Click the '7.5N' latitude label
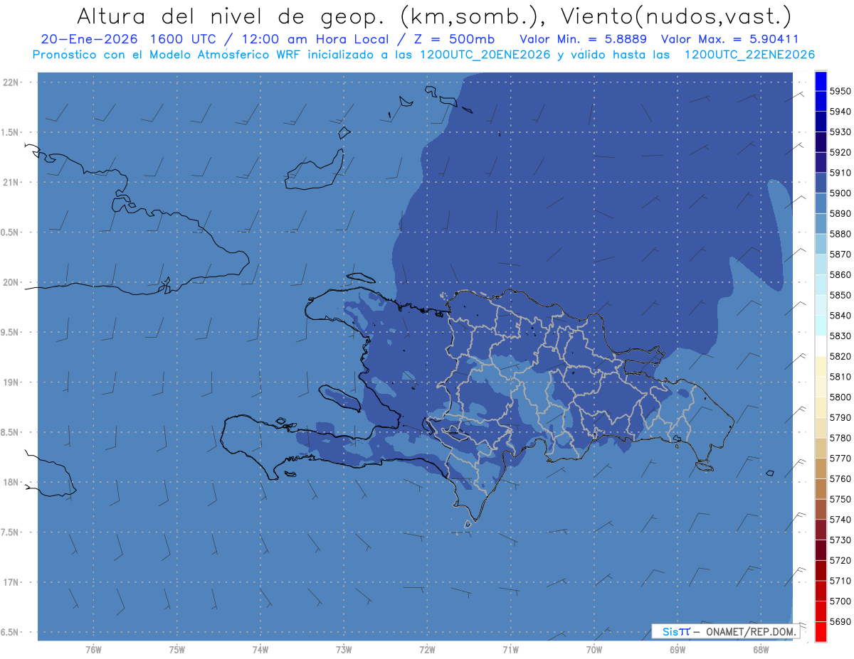The width and height of the screenshot is (854, 659). 9,532
